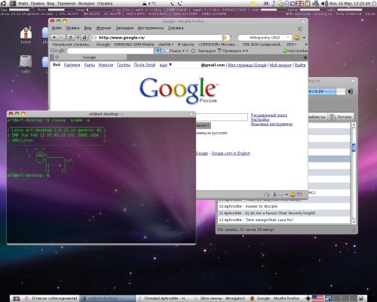Image resolution: width=377 pixels, height=302 pixels.
Task: Open the Картинки link on Google page
Action: point(72,65)
